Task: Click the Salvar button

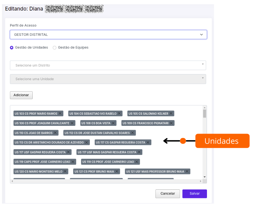Action: (x=194, y=194)
